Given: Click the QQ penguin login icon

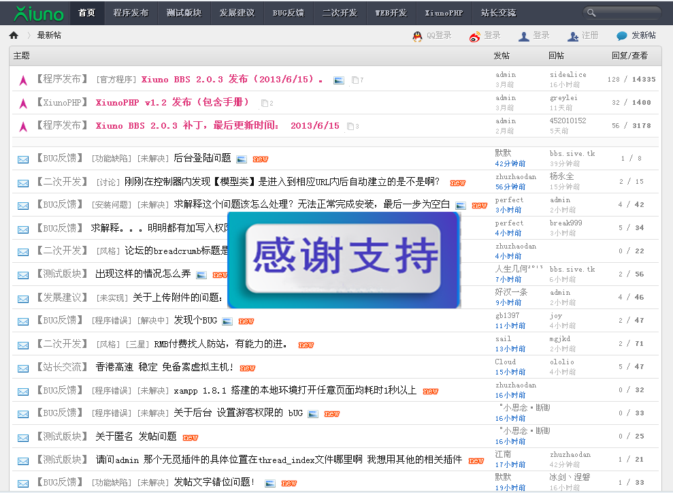Looking at the screenshot, I should [417, 36].
